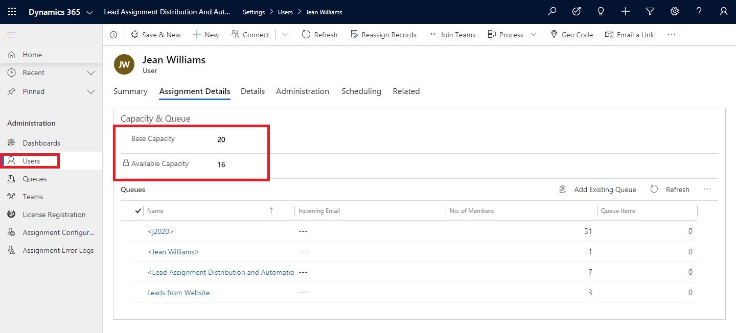Expand the Connect dropdown chevron
Screen dimensions: 736x333
tap(285, 35)
